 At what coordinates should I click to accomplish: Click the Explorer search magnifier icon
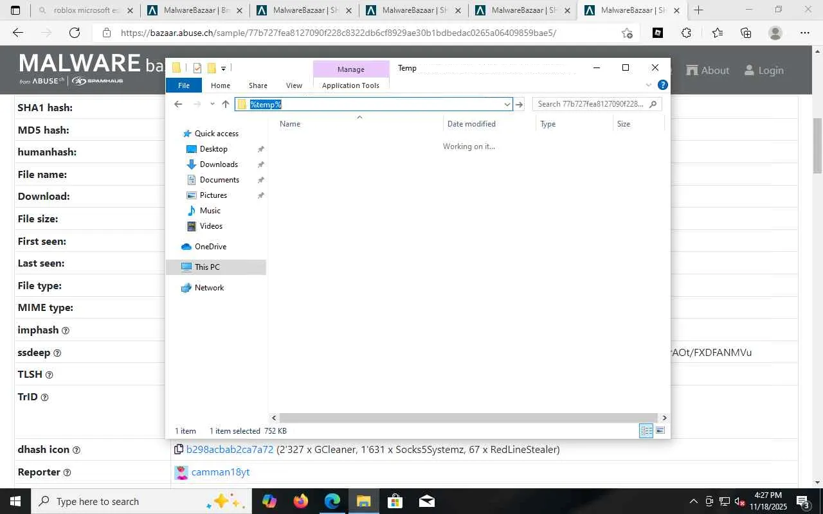pos(653,104)
